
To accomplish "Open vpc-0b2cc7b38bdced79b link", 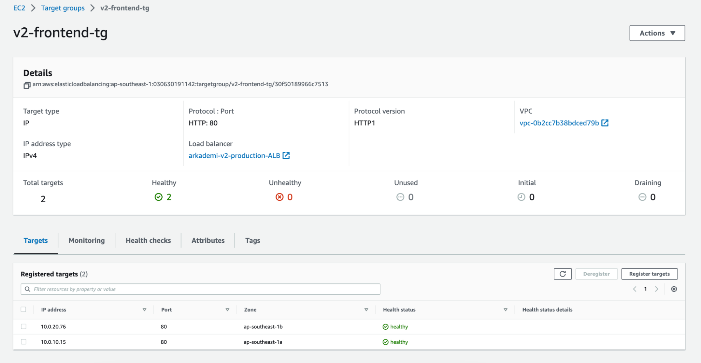I will click(559, 123).
